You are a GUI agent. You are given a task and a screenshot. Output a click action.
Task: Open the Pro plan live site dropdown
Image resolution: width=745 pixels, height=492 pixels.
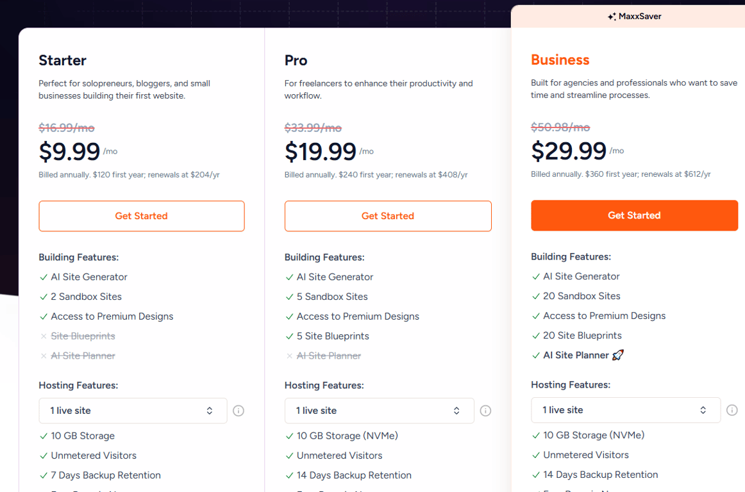[379, 411]
